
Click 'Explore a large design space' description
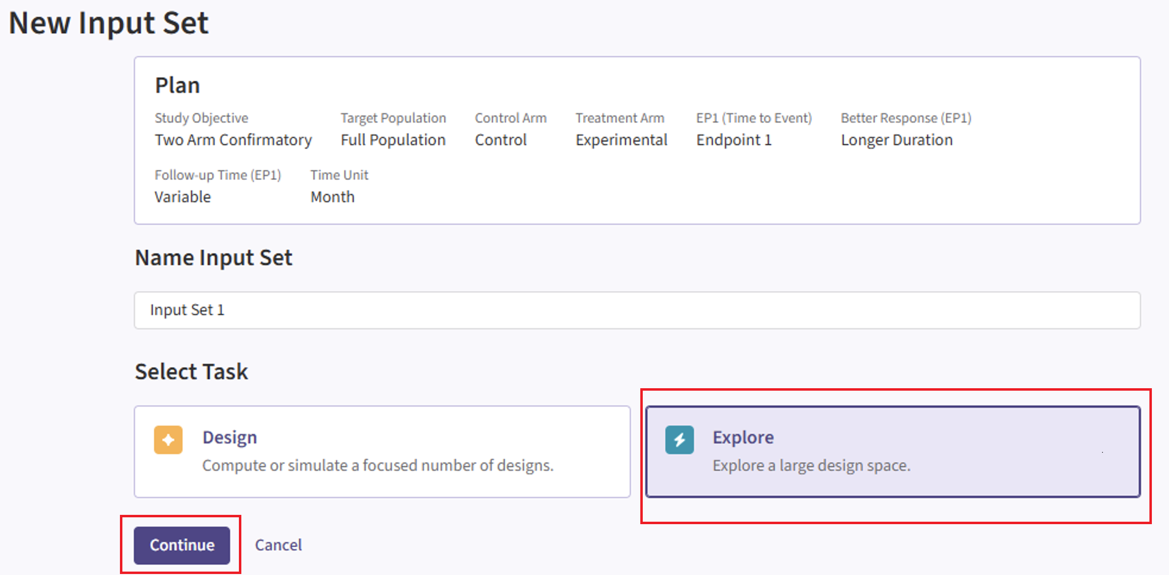(x=811, y=465)
